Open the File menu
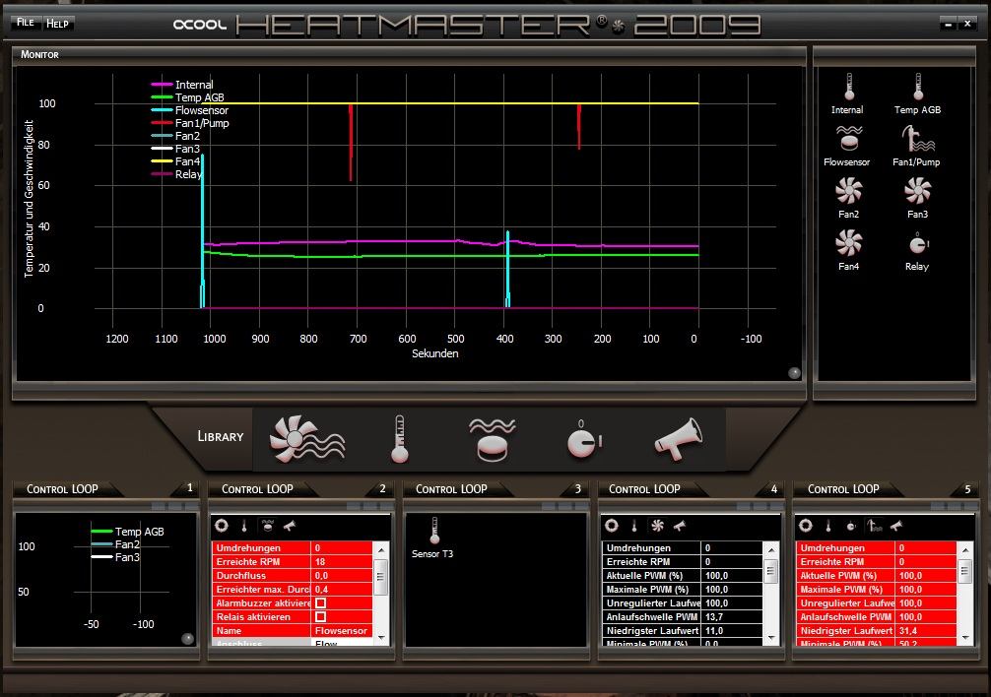This screenshot has width=991, height=697. [x=26, y=23]
